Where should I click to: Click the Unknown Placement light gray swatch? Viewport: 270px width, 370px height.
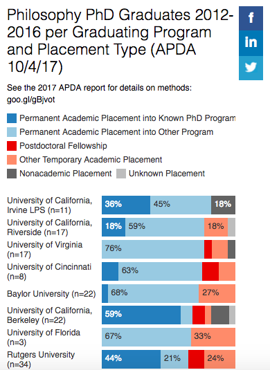click(121, 174)
